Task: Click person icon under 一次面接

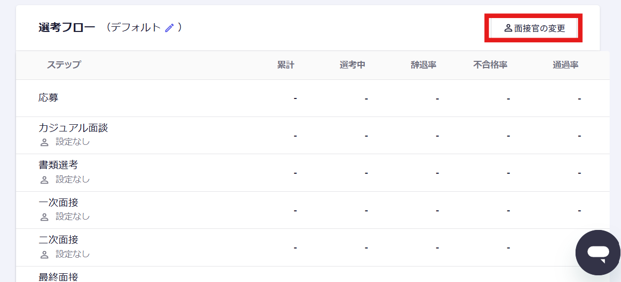Action: [44, 217]
